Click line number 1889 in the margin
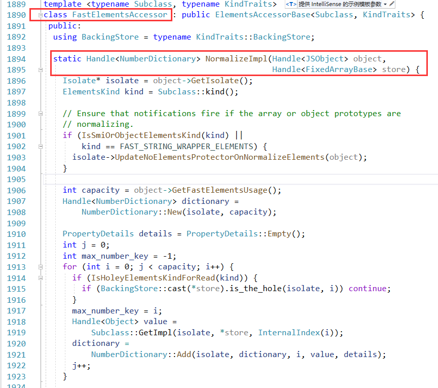This screenshot has width=438, height=388. pyautogui.click(x=17, y=4)
